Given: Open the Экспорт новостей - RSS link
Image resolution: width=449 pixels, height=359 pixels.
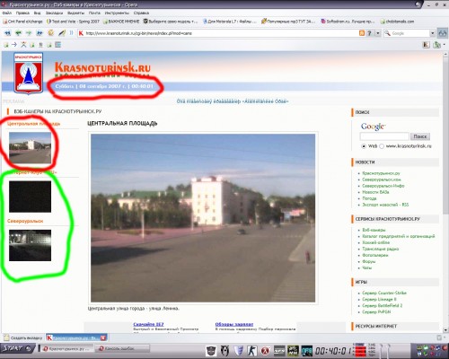Looking at the screenshot, I should [x=385, y=205].
